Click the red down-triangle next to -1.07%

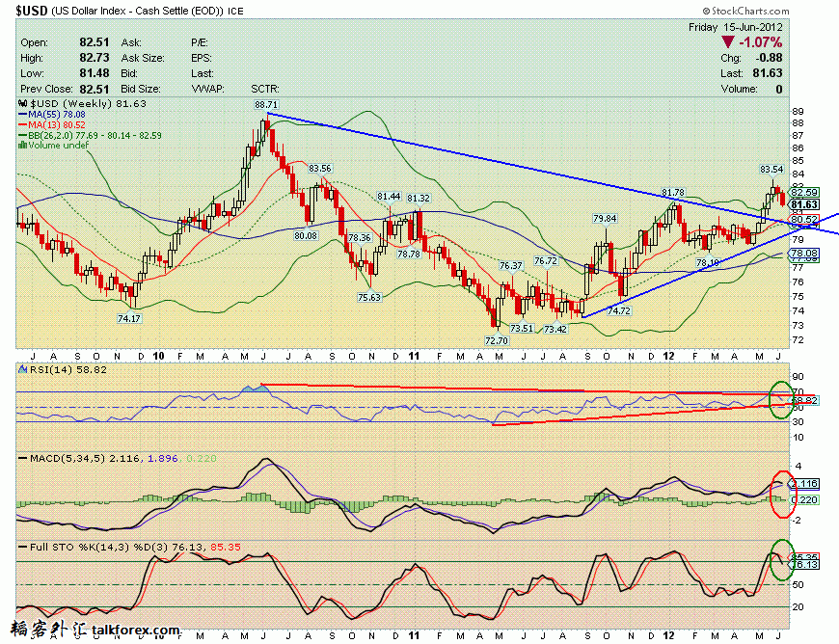[x=727, y=42]
